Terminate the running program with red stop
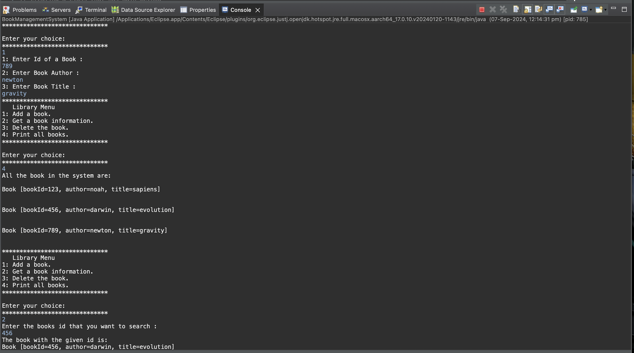634x353 pixels. (482, 10)
